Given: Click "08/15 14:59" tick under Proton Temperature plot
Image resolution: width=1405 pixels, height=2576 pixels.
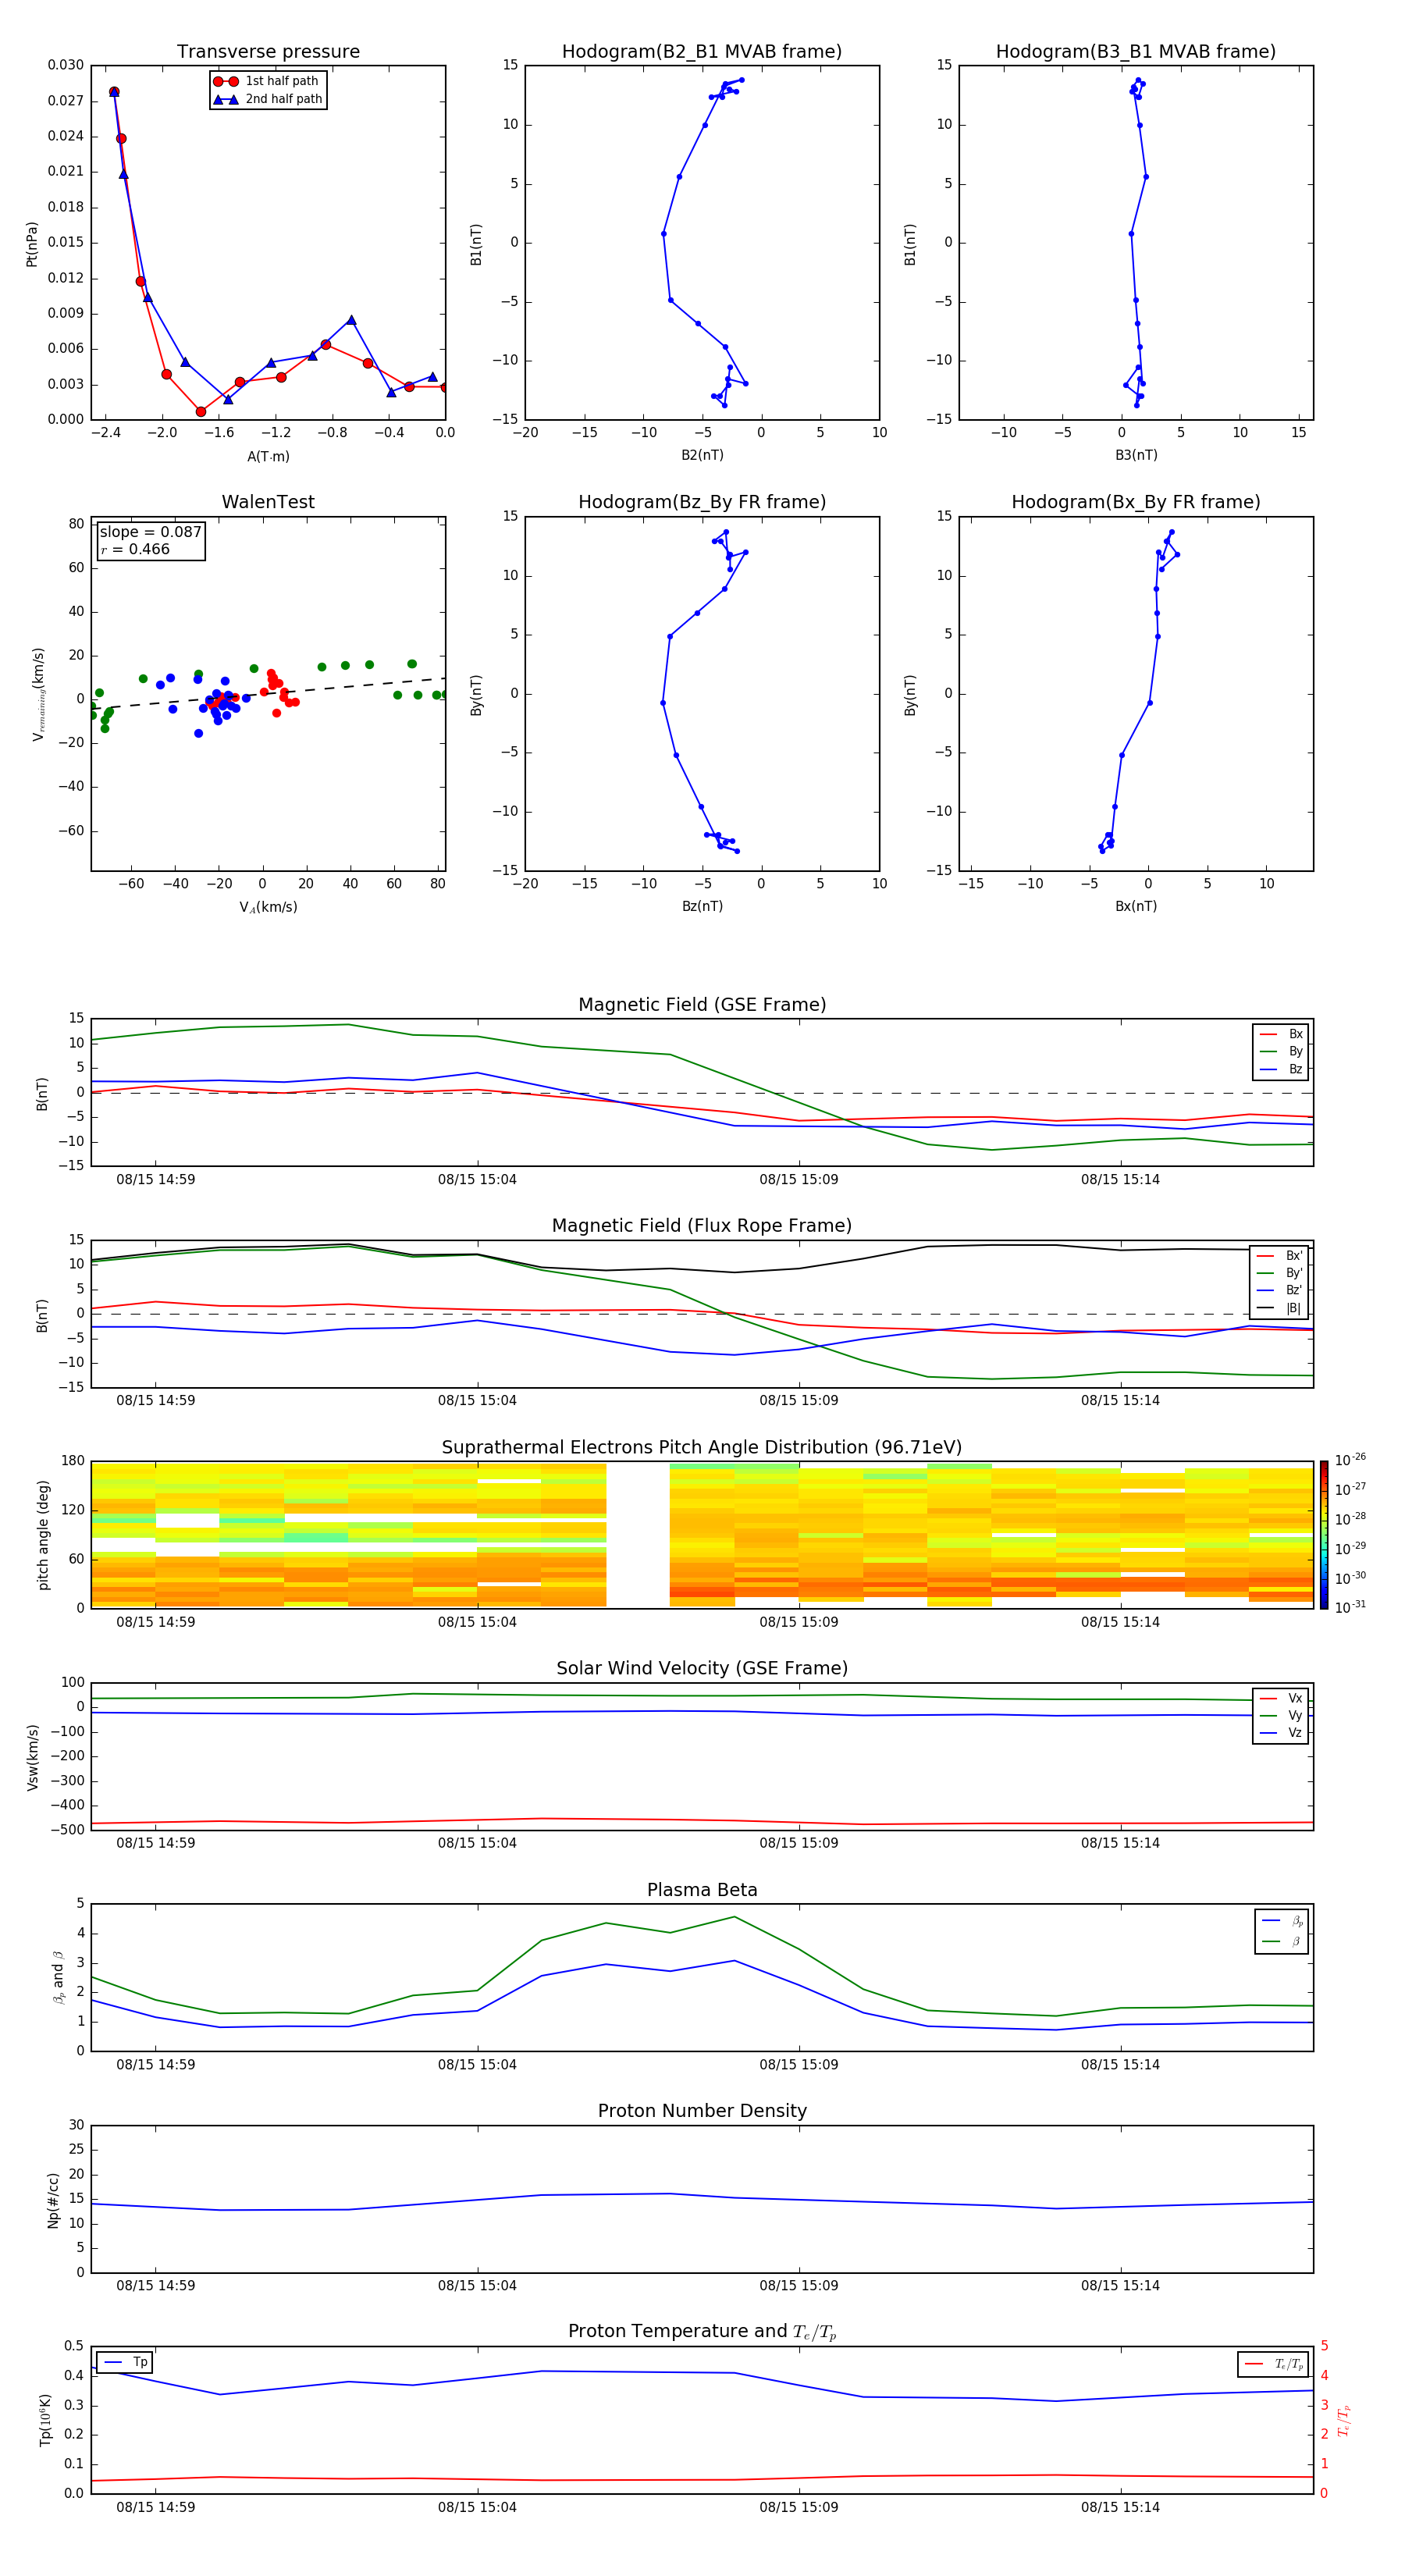Looking at the screenshot, I should [156, 2507].
